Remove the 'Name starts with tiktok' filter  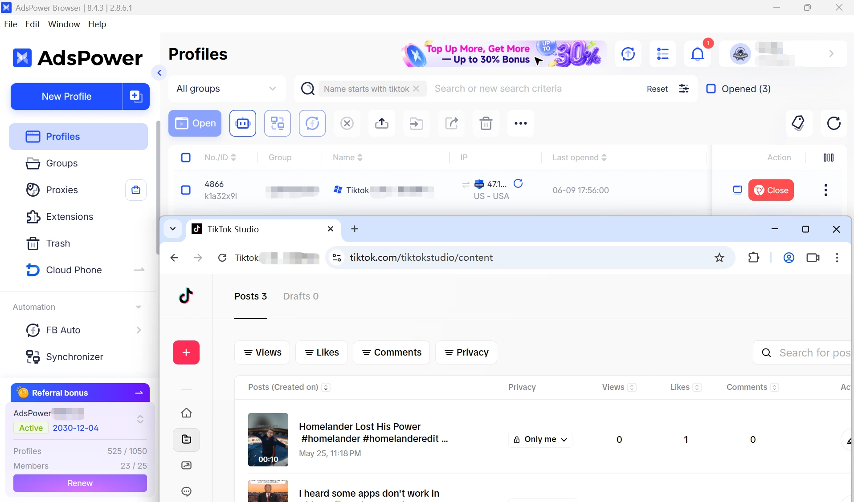[416, 89]
